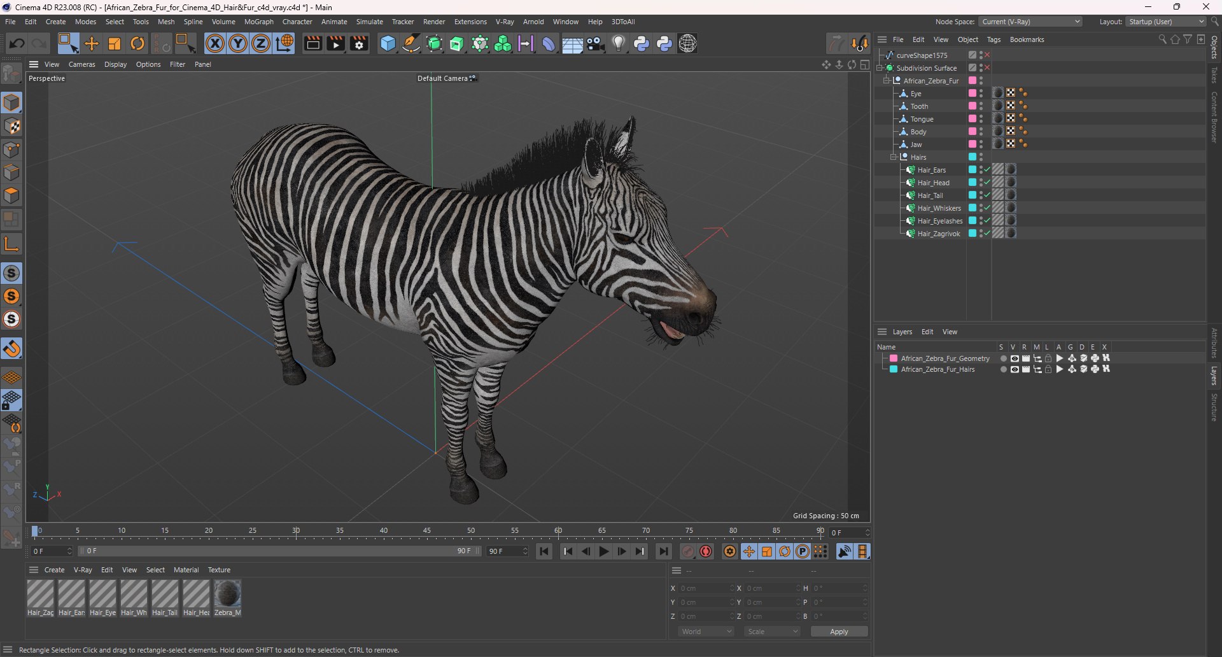Open the MoGraph menu

pos(259,22)
